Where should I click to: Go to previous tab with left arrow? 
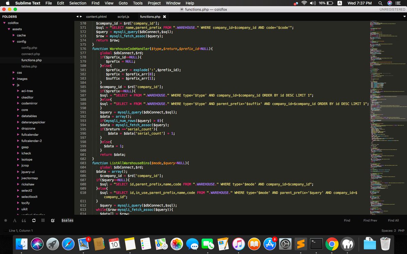coord(77,17)
